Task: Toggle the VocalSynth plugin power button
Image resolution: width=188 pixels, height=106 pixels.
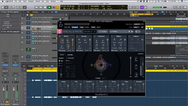Action: click(x=61, y=25)
